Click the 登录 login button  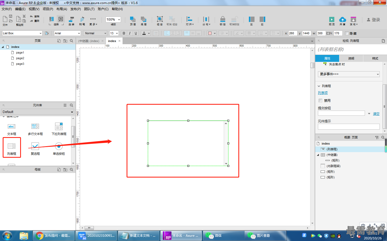(374, 20)
